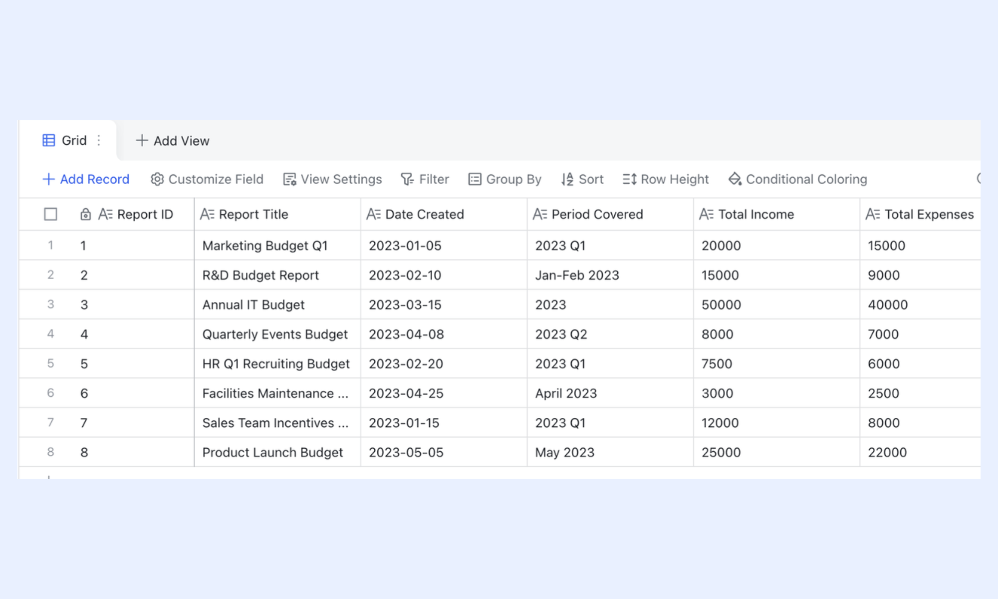
Task: Click the plus icon beside Add Record
Action: [x=48, y=179]
